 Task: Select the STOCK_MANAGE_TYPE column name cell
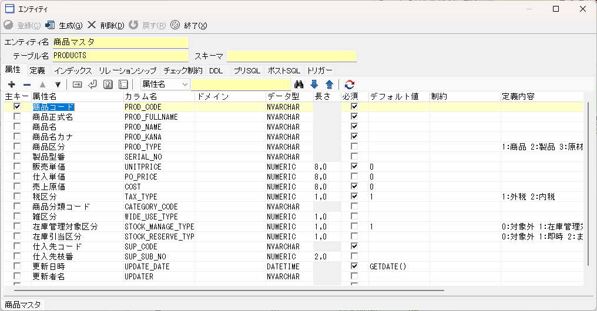[x=159, y=227]
